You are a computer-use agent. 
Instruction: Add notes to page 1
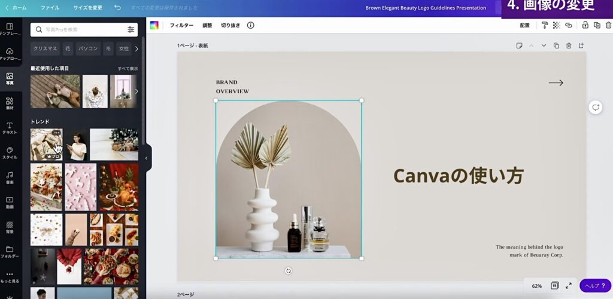519,45
